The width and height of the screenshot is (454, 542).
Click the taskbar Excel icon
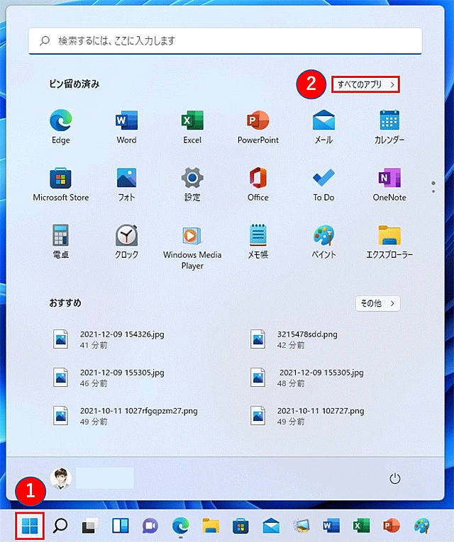[361, 526]
